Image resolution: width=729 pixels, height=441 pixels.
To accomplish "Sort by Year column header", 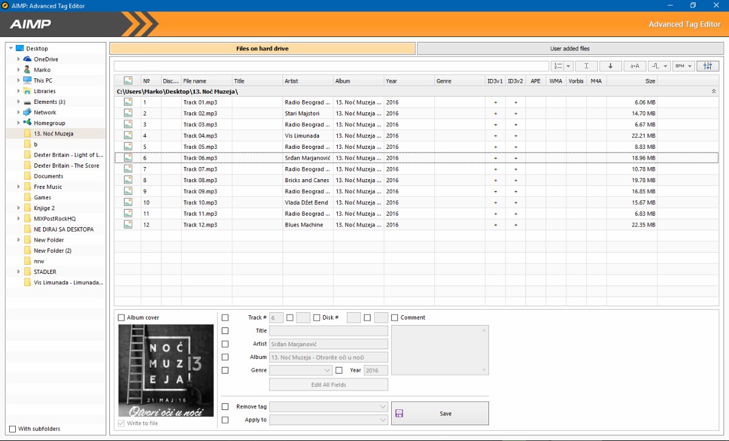I will pos(409,80).
